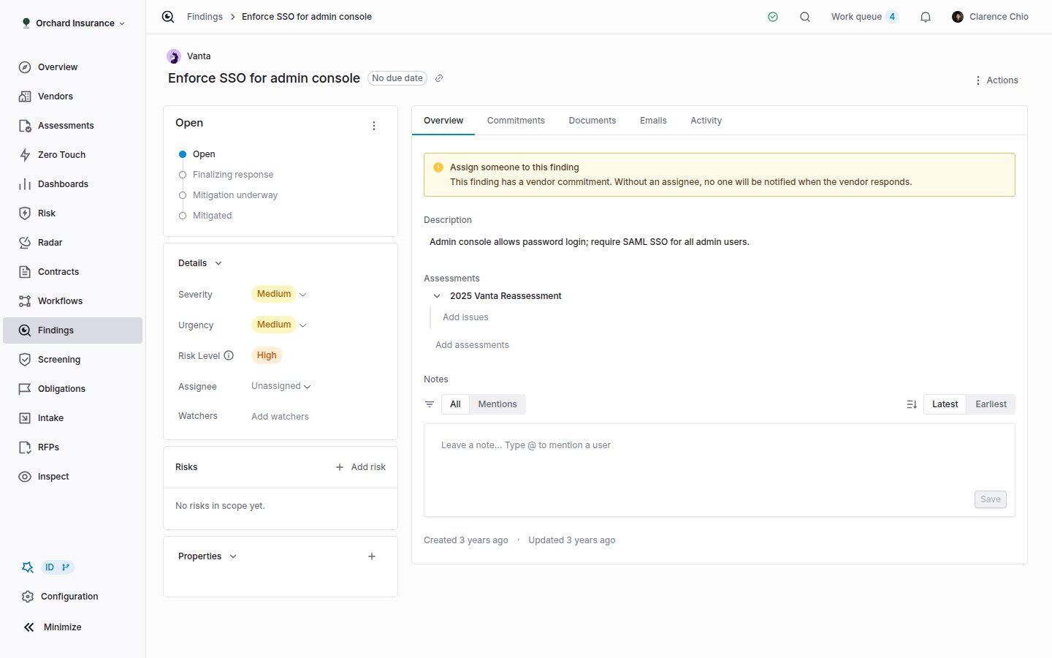The image size is (1052, 658).
Task: Select Mitigation underway status
Action: (x=229, y=195)
